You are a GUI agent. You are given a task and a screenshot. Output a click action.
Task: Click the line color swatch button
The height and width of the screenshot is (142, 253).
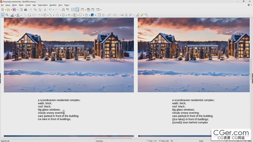tap(12, 15)
